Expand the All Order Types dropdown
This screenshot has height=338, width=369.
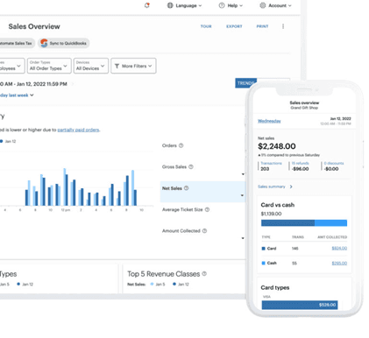[49, 66]
